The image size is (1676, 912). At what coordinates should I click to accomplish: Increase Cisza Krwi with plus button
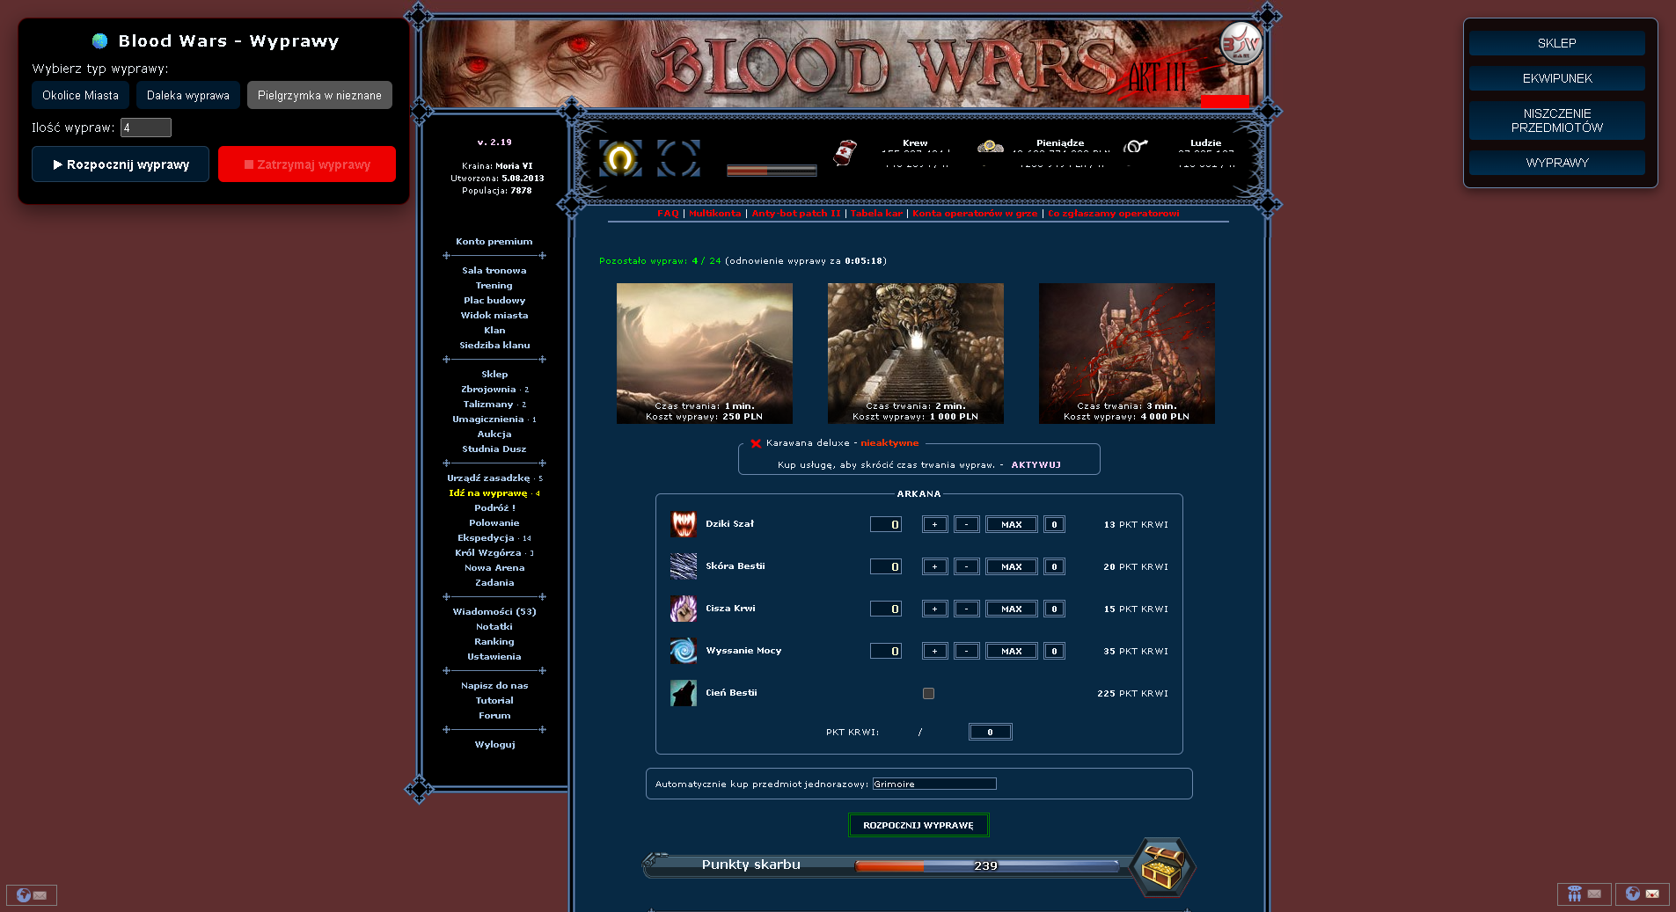934,609
